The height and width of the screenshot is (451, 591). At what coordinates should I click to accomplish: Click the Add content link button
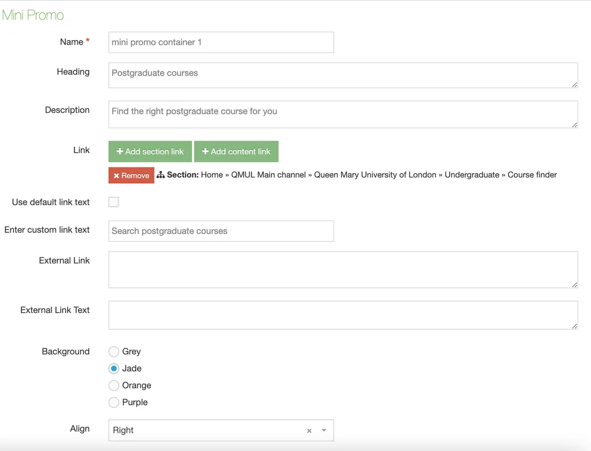coord(236,152)
